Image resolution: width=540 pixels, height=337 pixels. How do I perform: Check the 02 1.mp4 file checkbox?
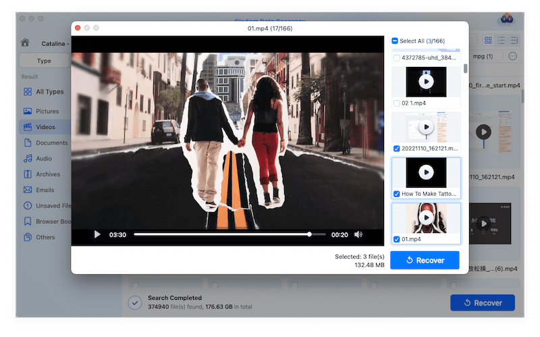(x=396, y=103)
